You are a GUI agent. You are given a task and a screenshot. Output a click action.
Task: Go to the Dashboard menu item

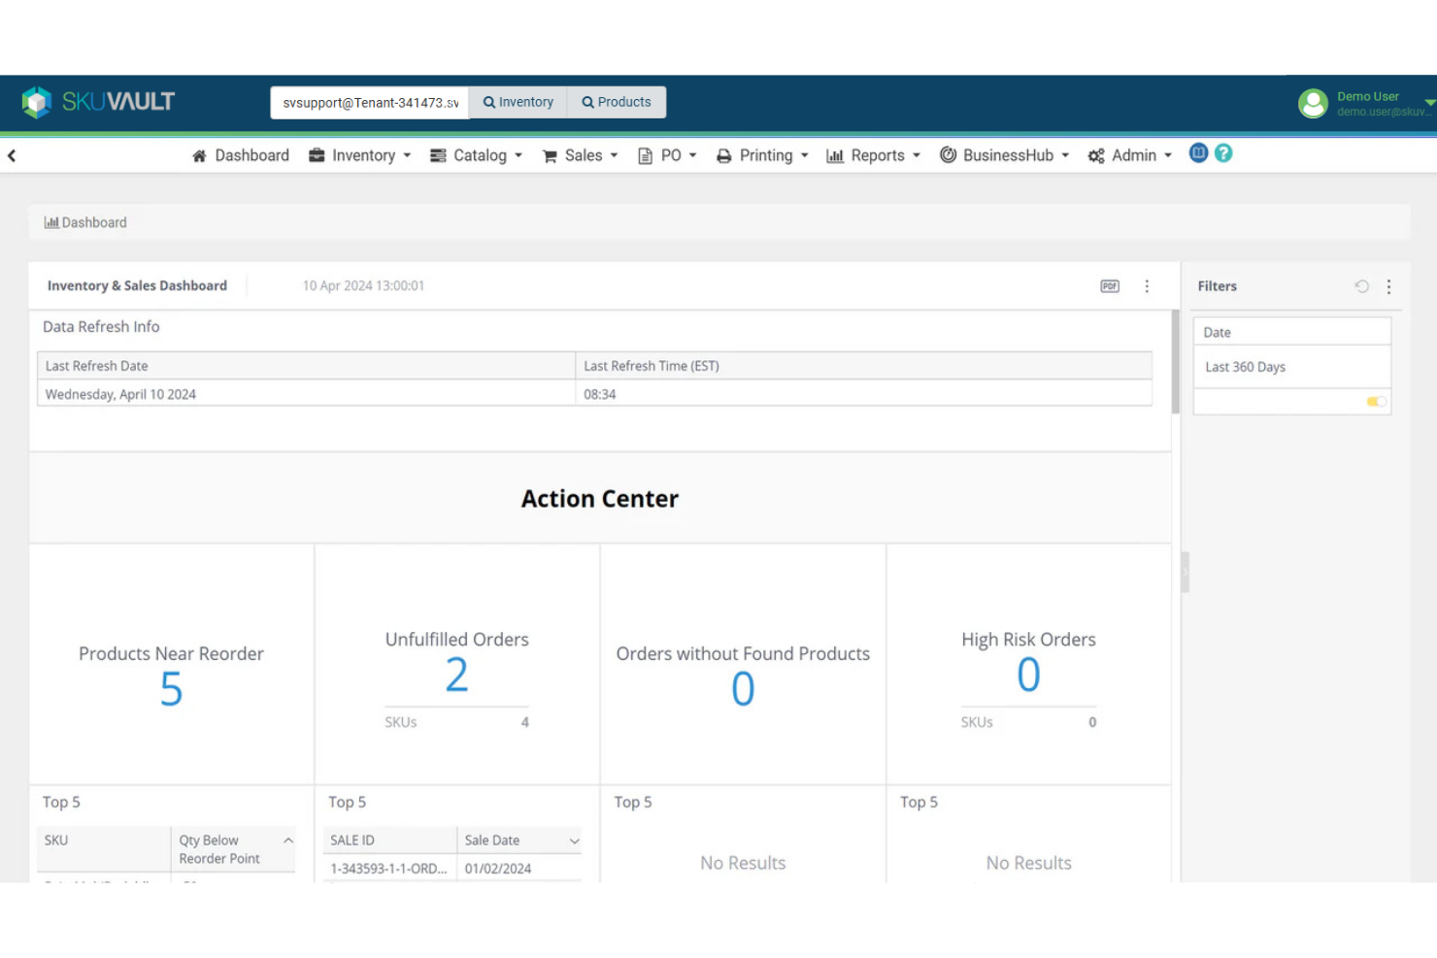click(240, 154)
